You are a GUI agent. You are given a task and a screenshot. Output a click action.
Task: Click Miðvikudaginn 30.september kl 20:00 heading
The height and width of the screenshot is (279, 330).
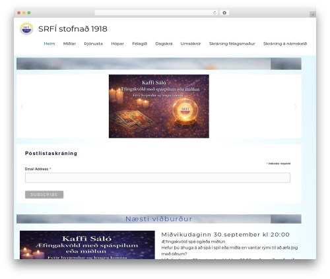pos(225,235)
